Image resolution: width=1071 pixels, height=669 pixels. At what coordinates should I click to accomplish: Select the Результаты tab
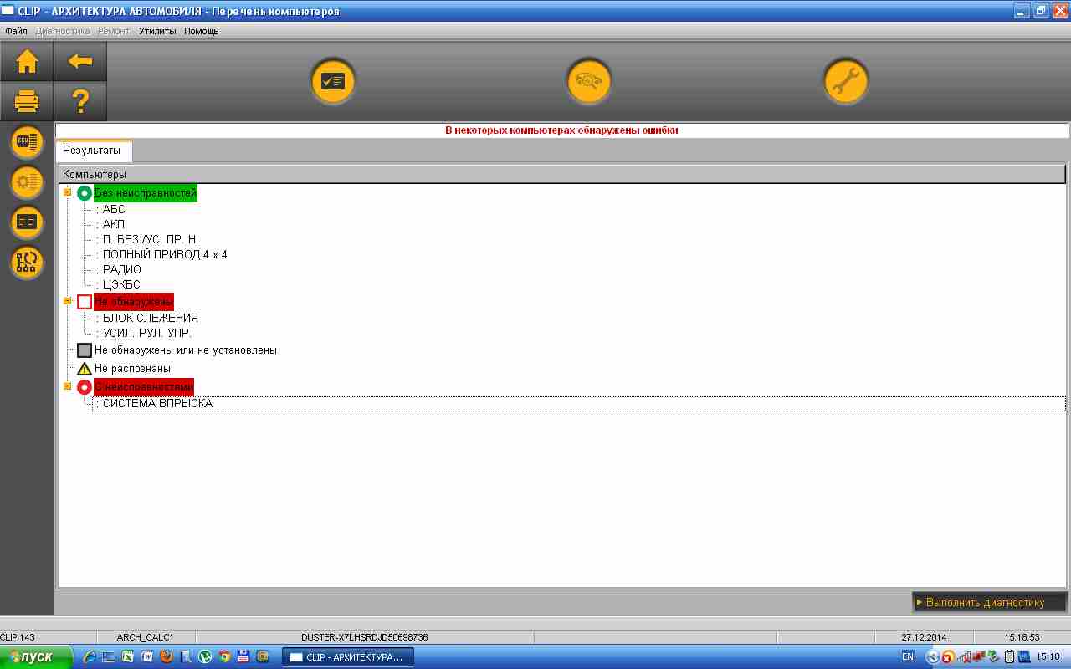pyautogui.click(x=92, y=151)
